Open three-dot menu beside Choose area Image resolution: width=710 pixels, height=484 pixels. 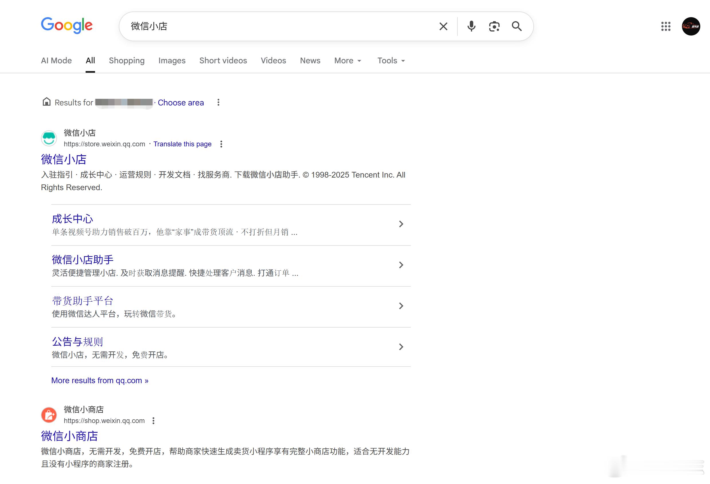[x=218, y=102]
